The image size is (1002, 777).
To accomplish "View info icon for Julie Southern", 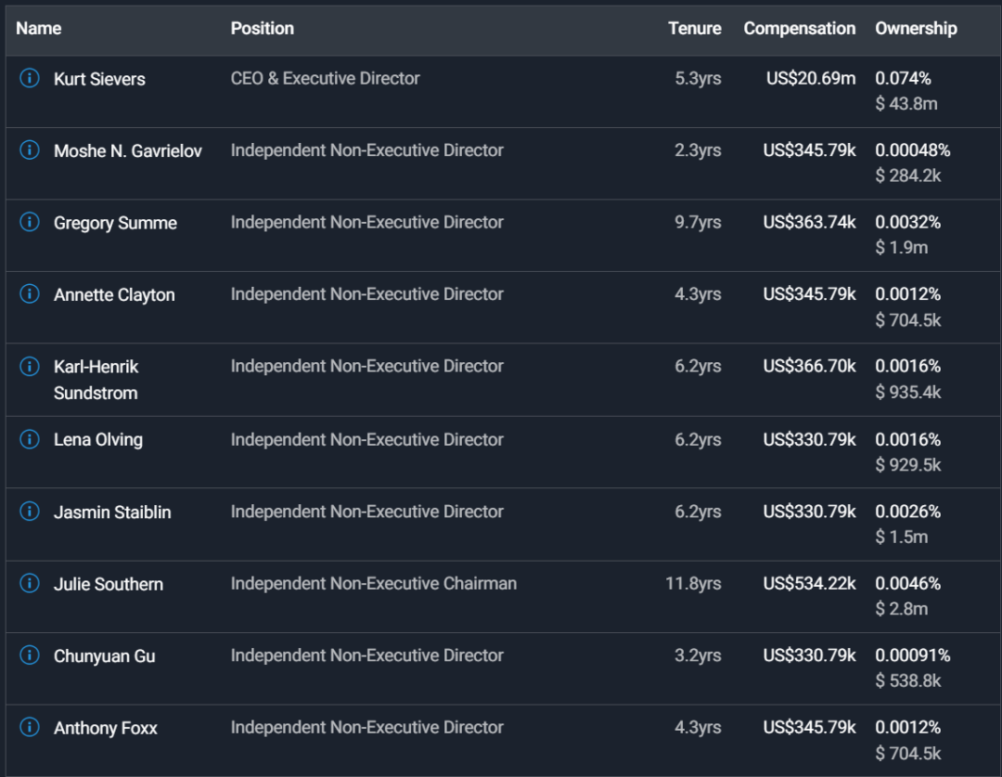I will (x=30, y=583).
